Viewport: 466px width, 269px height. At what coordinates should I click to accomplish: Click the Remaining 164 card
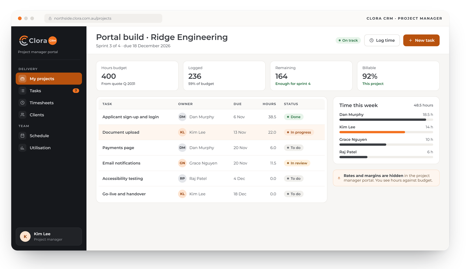311,76
